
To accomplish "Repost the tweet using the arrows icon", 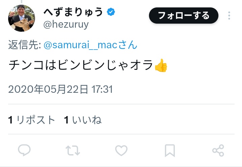I will point(73,150).
